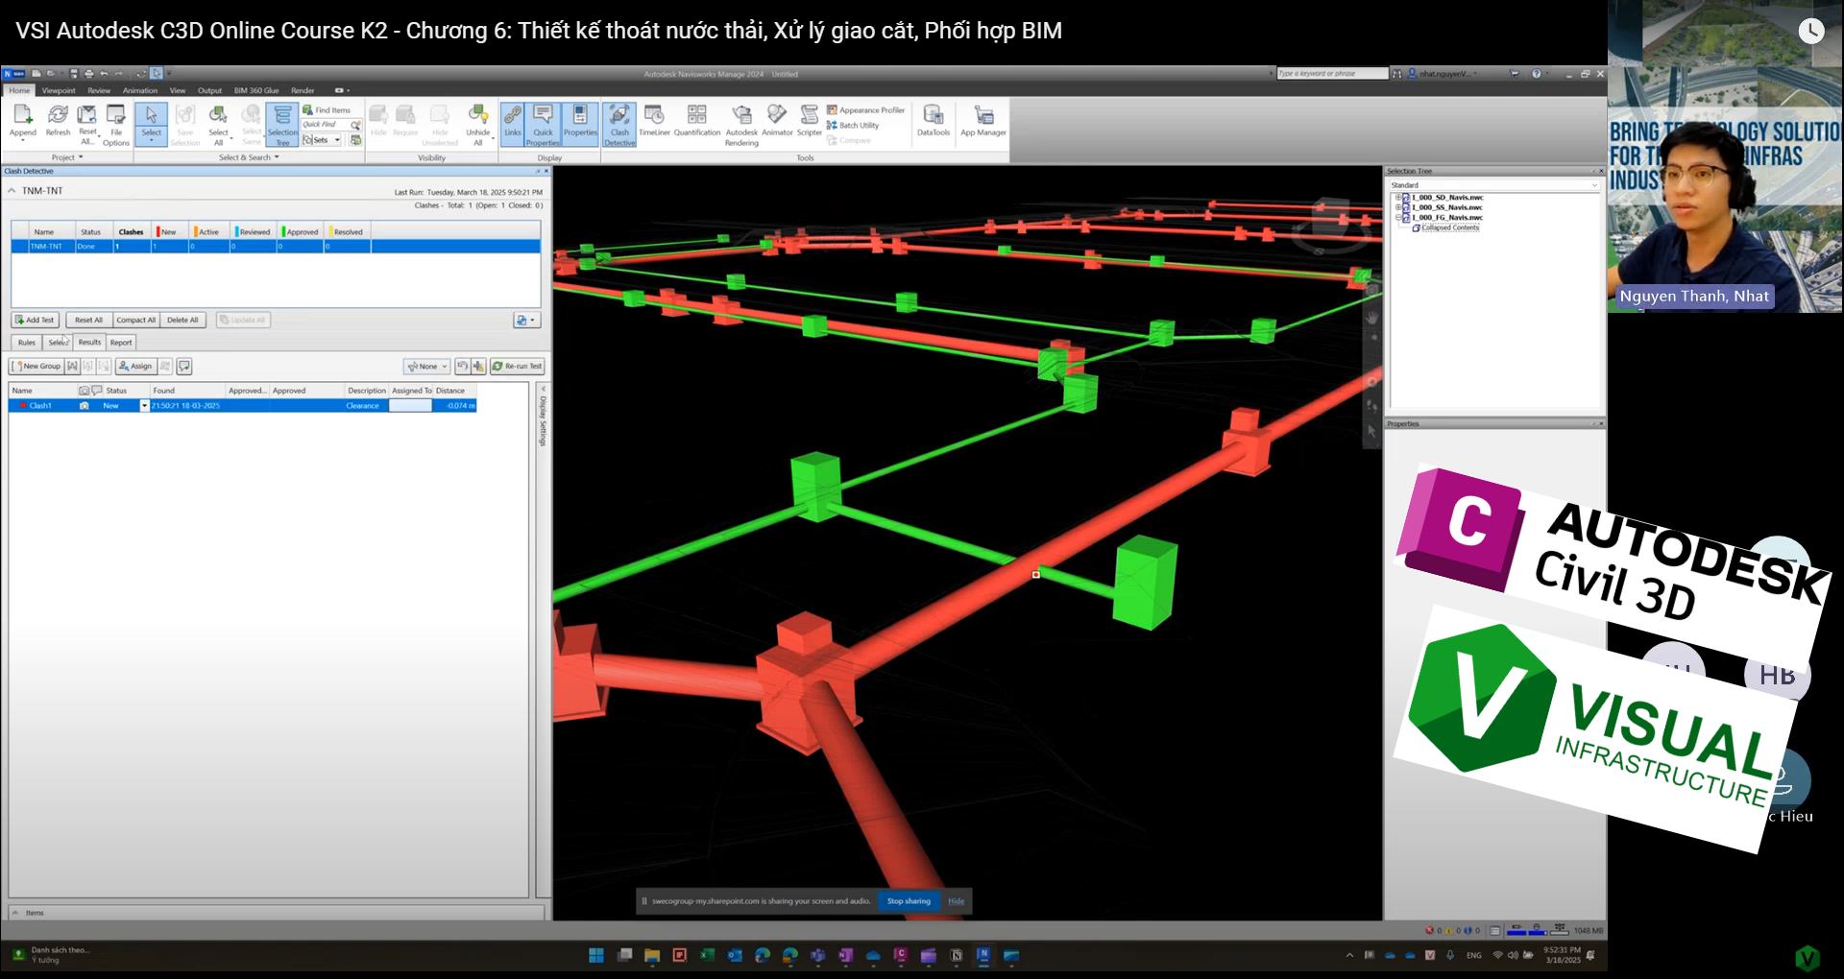Click the Add Test button
This screenshot has width=1844, height=979.
coord(36,320)
